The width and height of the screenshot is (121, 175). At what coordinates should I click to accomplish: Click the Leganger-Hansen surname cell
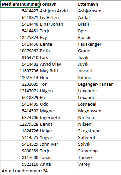99,84
